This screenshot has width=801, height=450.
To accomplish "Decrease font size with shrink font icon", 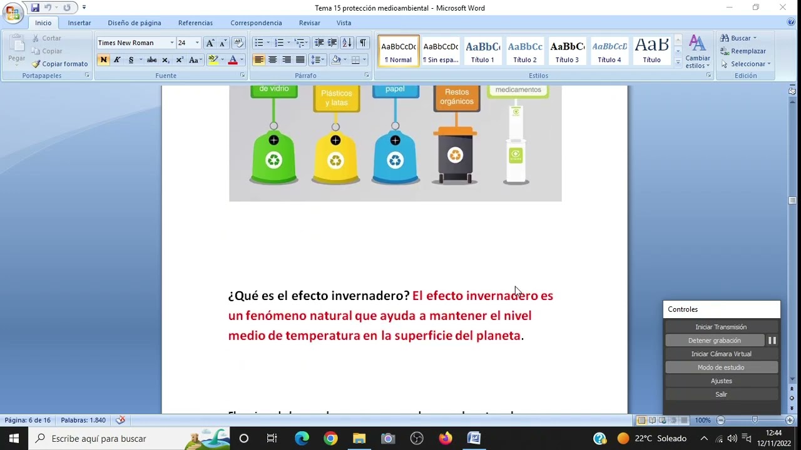I will tap(223, 43).
